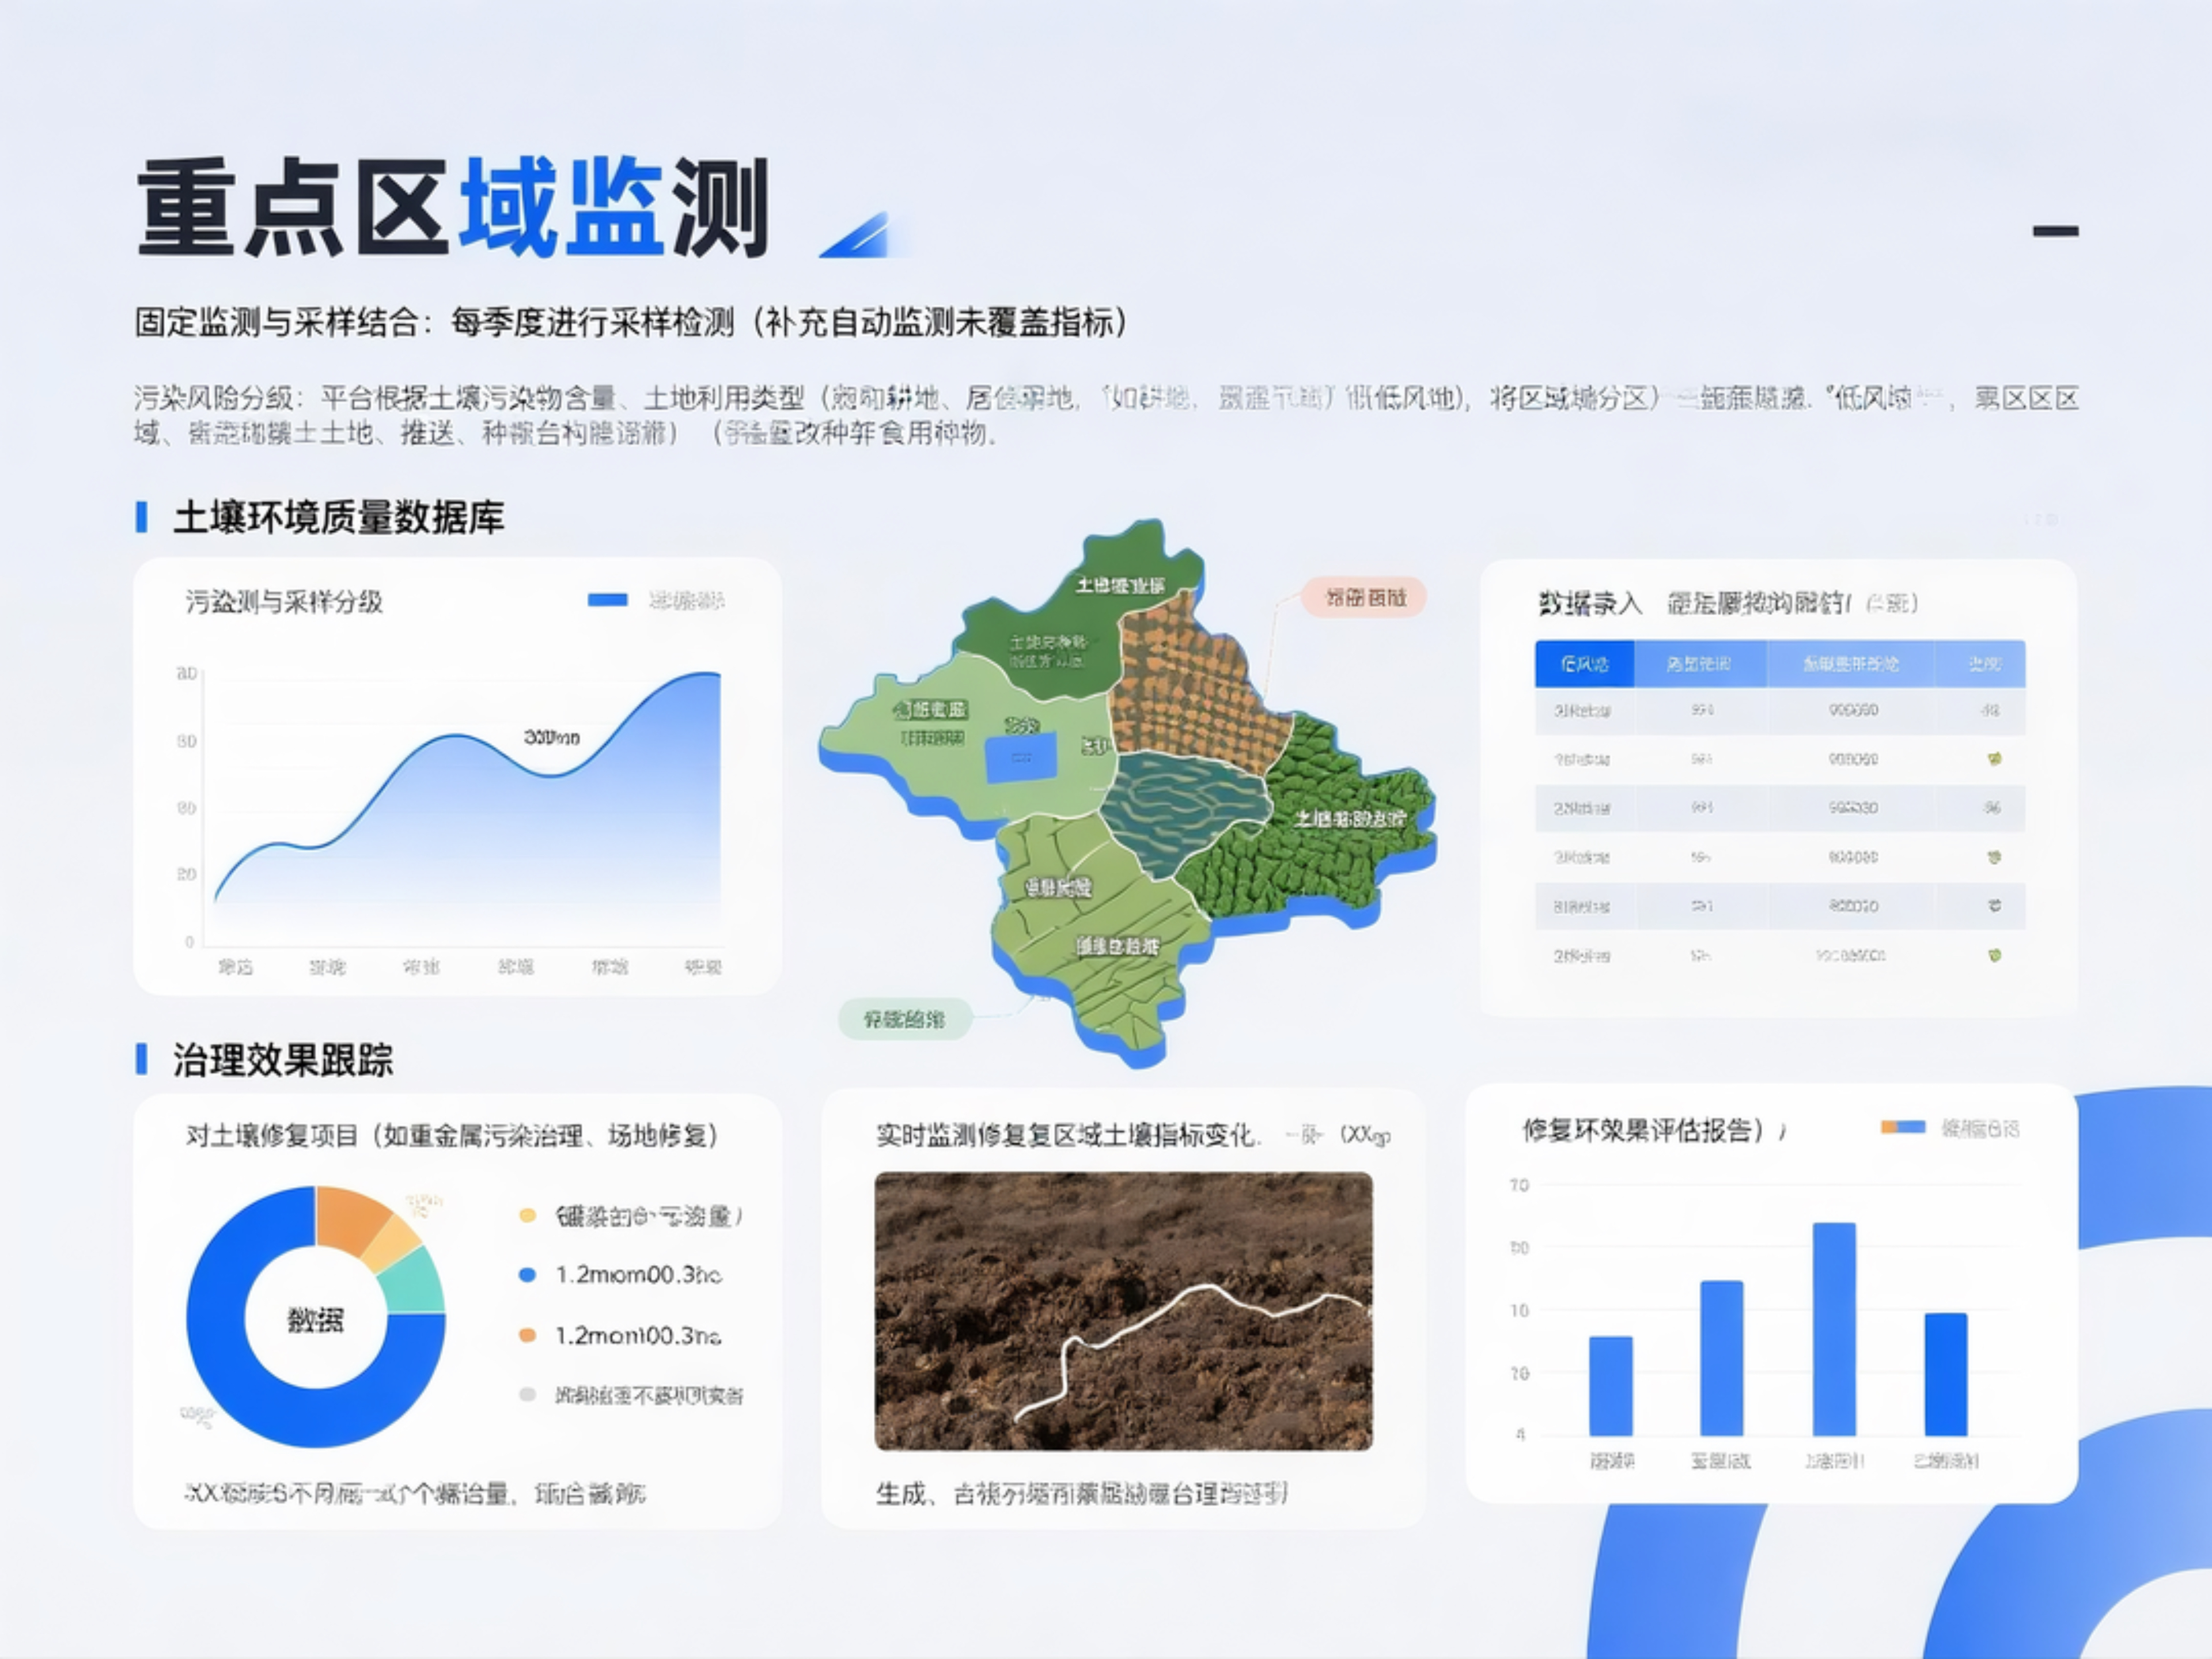Click gray status icon in fifth table row
The height and width of the screenshot is (1659, 2212).
pos(1994,906)
